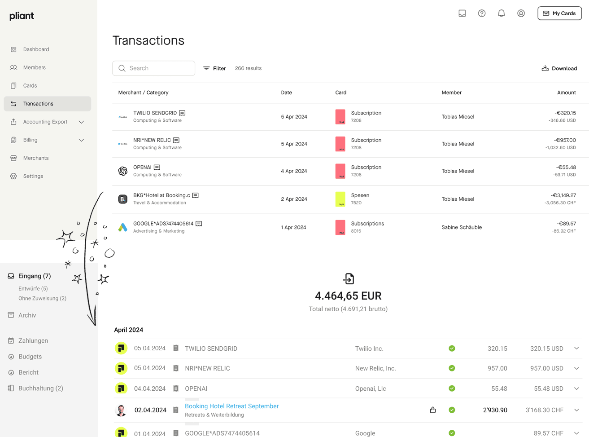Open Budgets in lower sidebar
This screenshot has height=437, width=589.
tap(30, 357)
